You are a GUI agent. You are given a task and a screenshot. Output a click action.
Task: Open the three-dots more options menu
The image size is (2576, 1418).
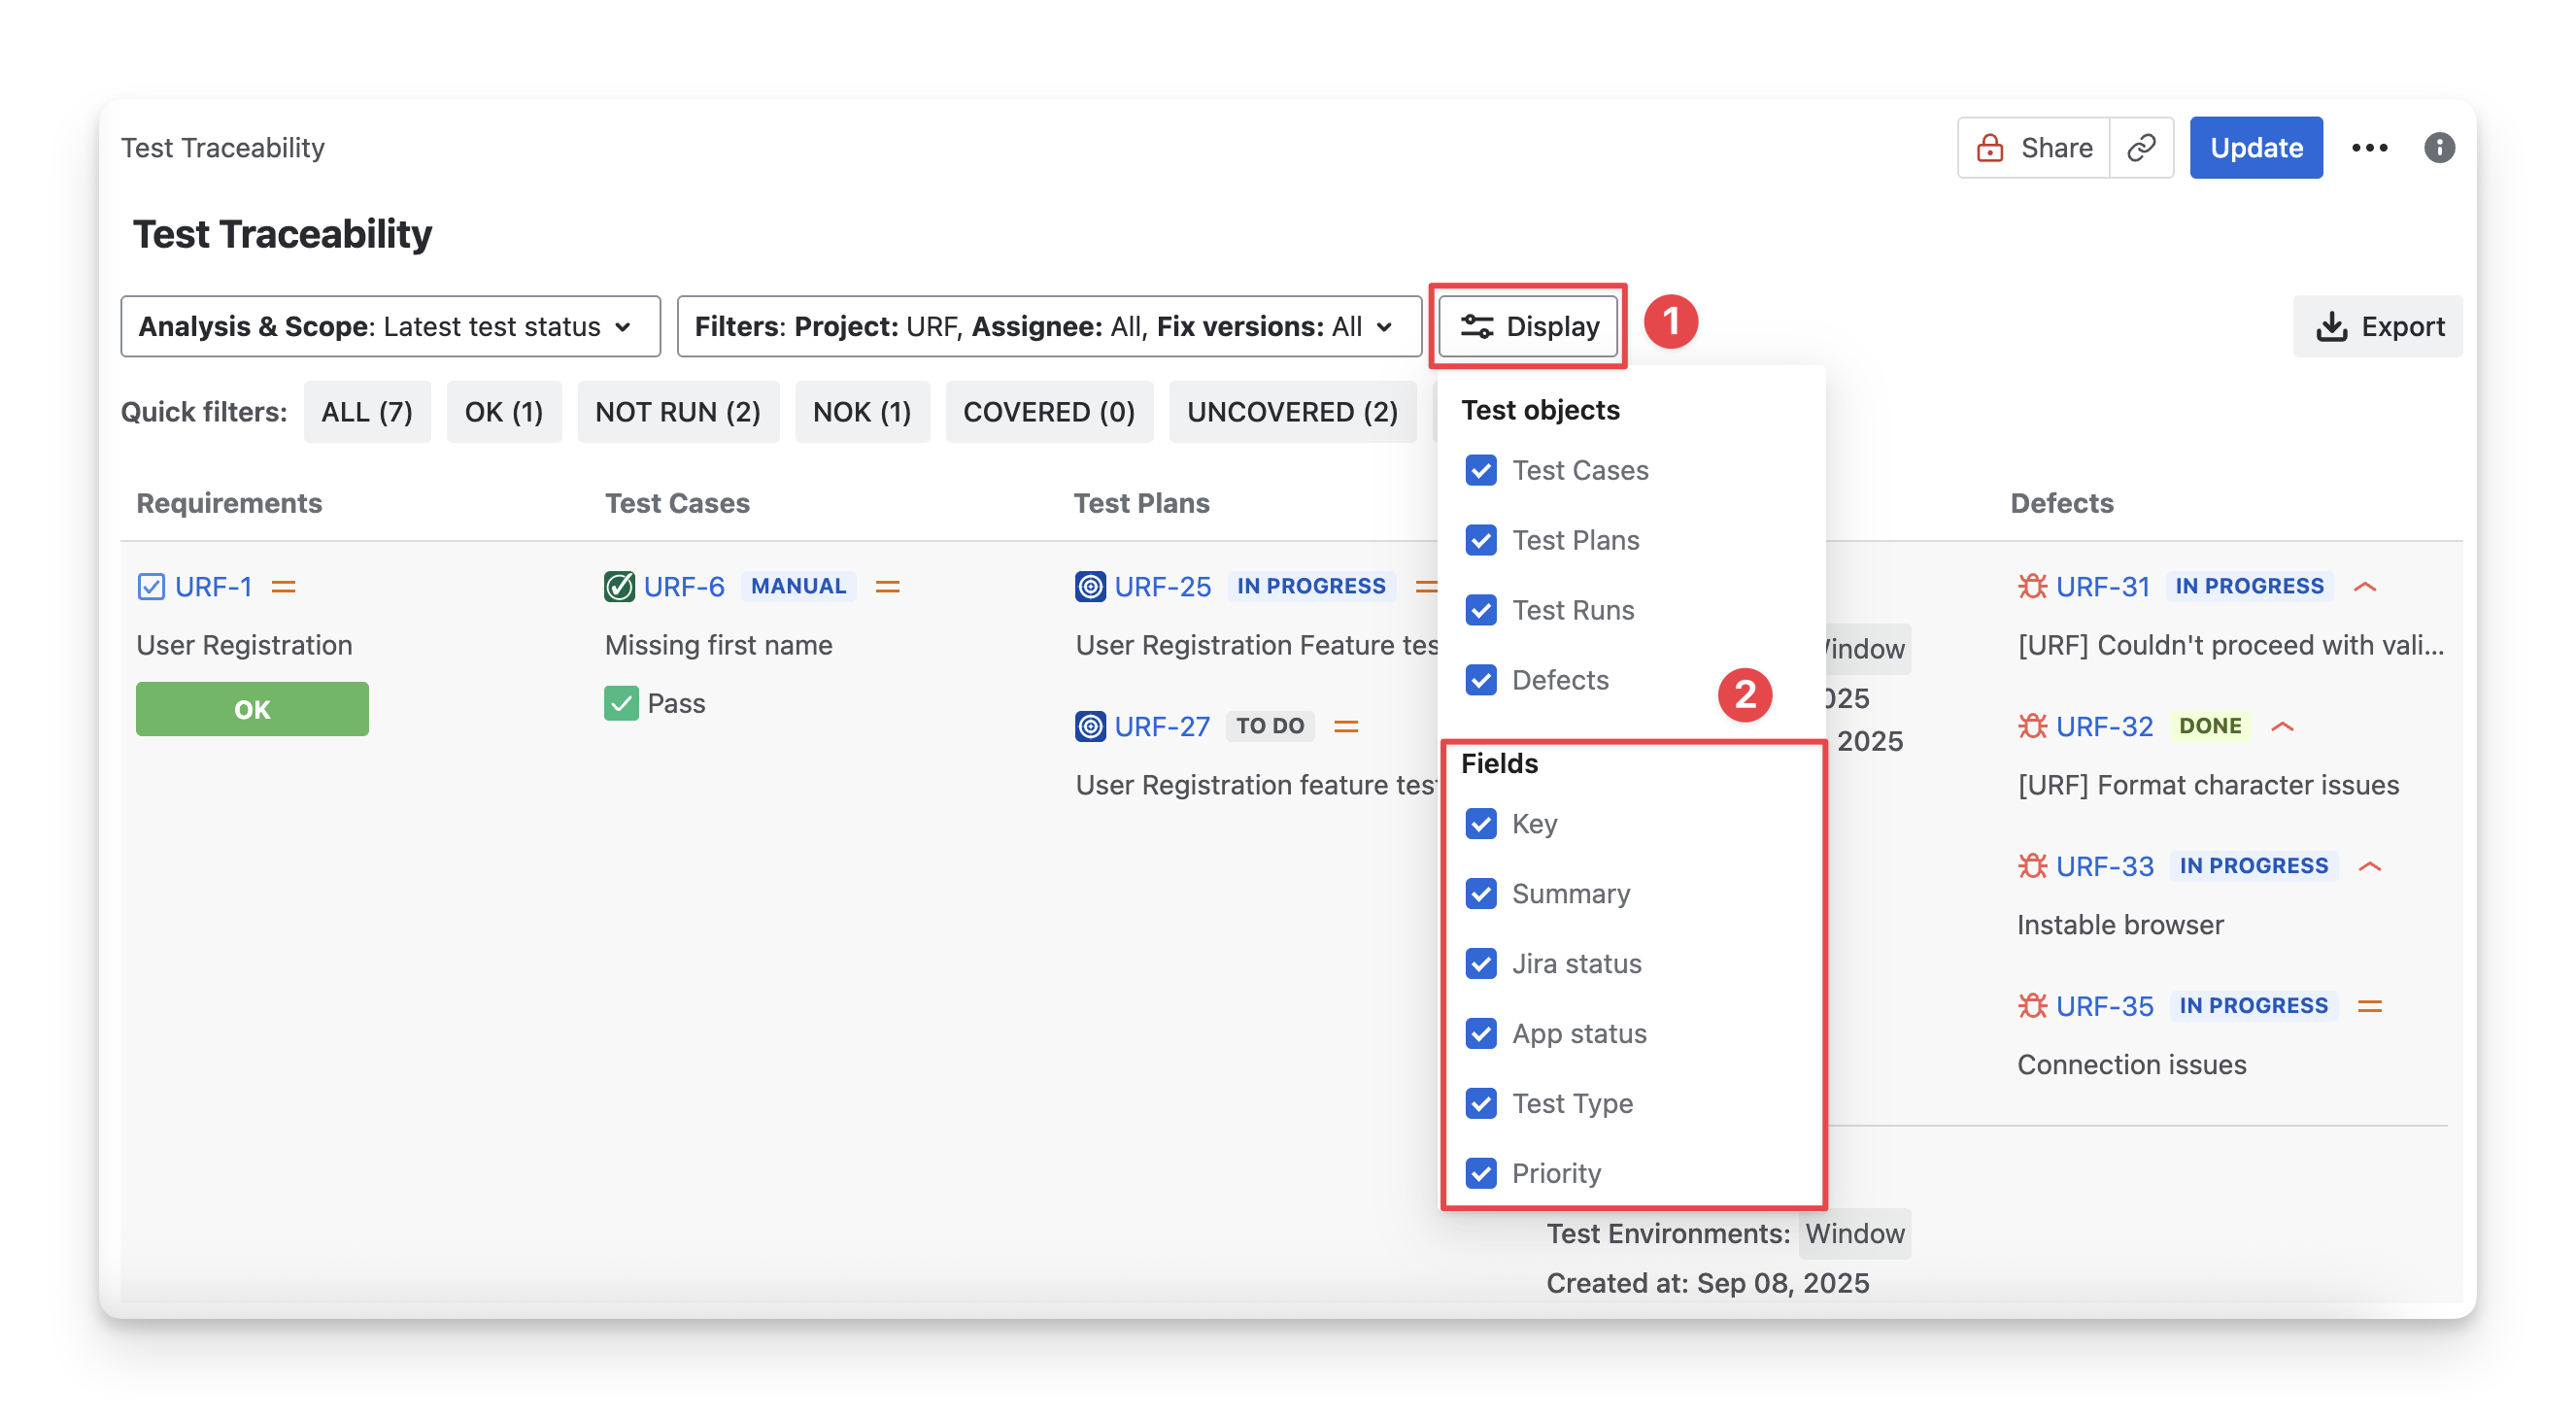pyautogui.click(x=2369, y=148)
